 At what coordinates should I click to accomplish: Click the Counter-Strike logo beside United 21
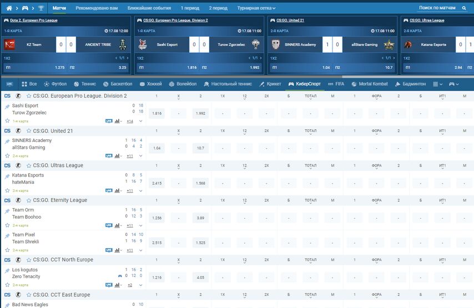click(18, 131)
